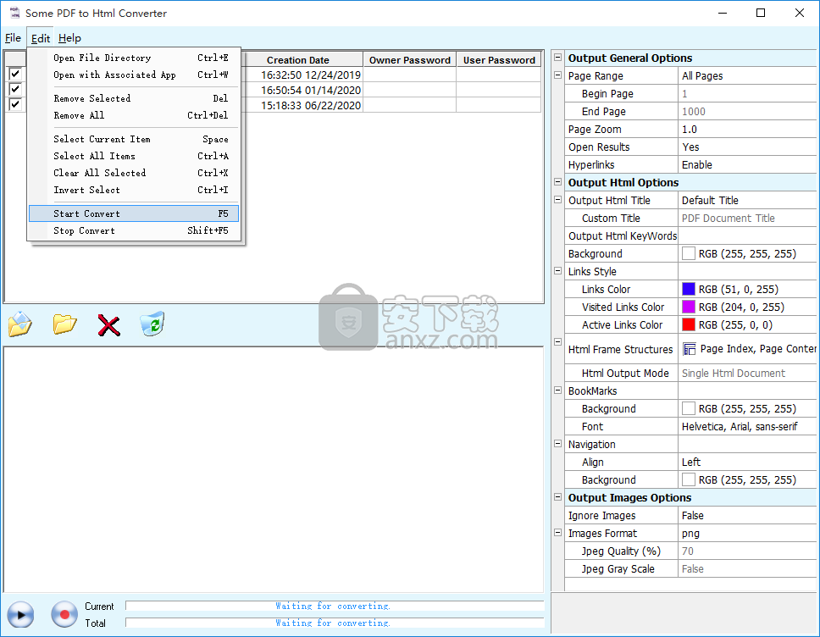The width and height of the screenshot is (820, 637).
Task: Pick the Active Links Color red swatch
Action: pos(689,324)
